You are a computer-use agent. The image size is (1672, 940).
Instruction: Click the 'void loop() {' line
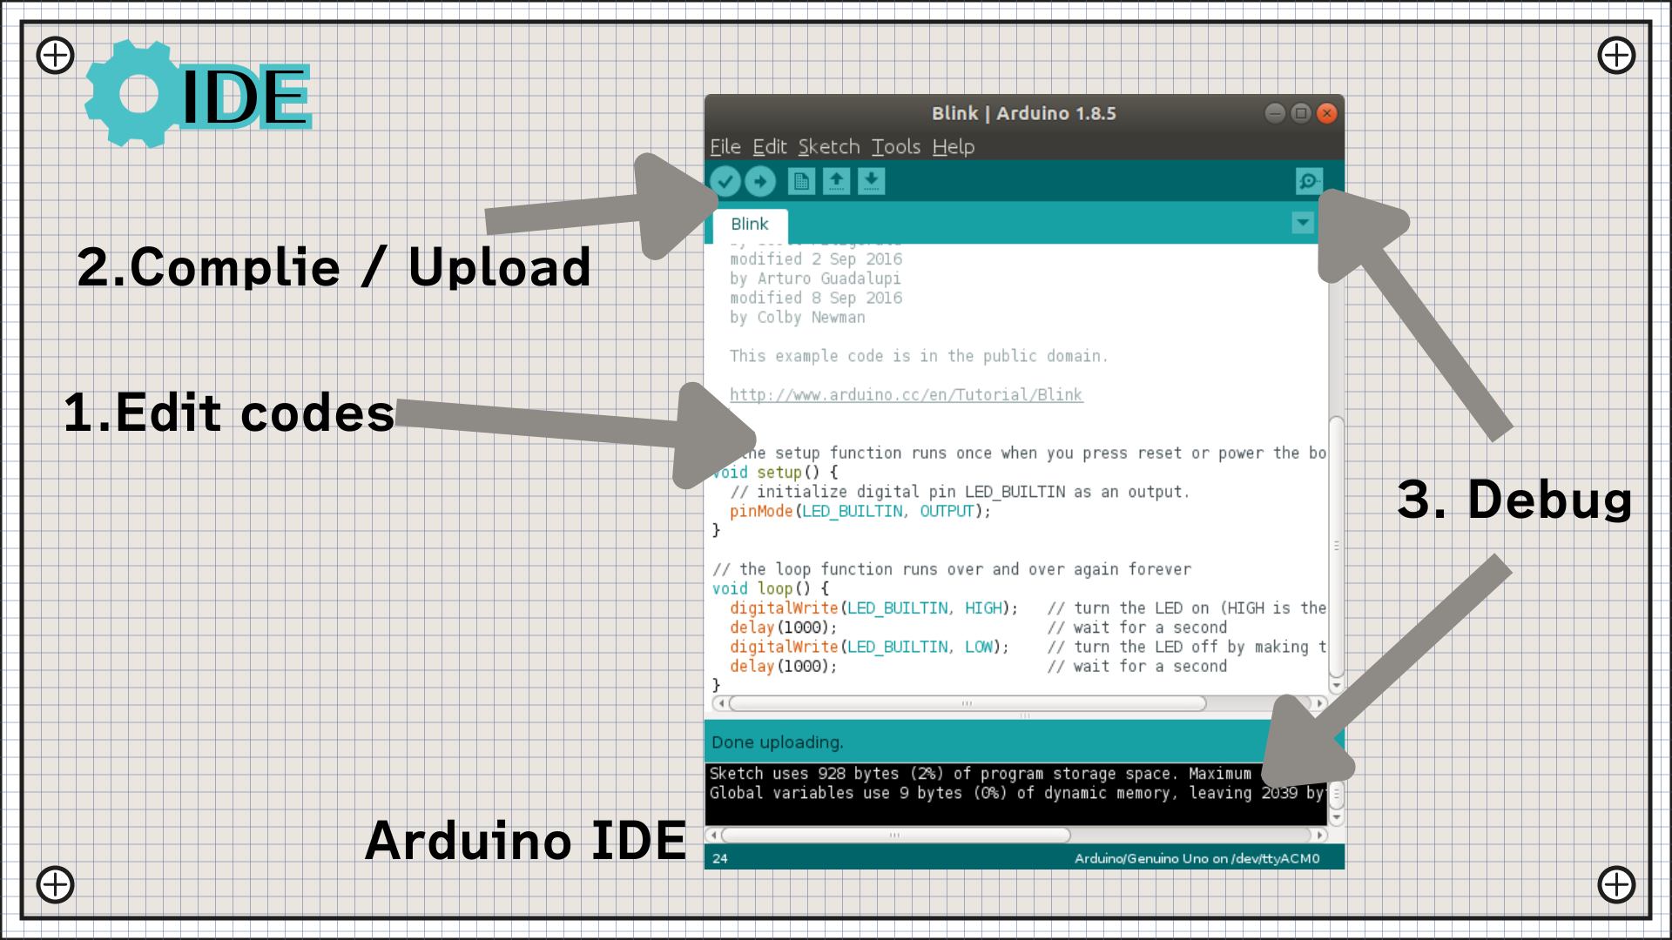point(771,589)
